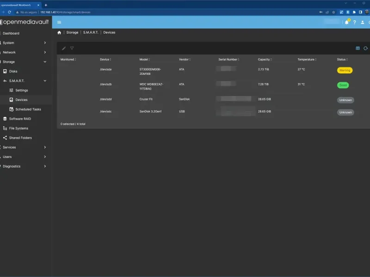
Task: Click the openmediavault logo
Action: coord(25,22)
